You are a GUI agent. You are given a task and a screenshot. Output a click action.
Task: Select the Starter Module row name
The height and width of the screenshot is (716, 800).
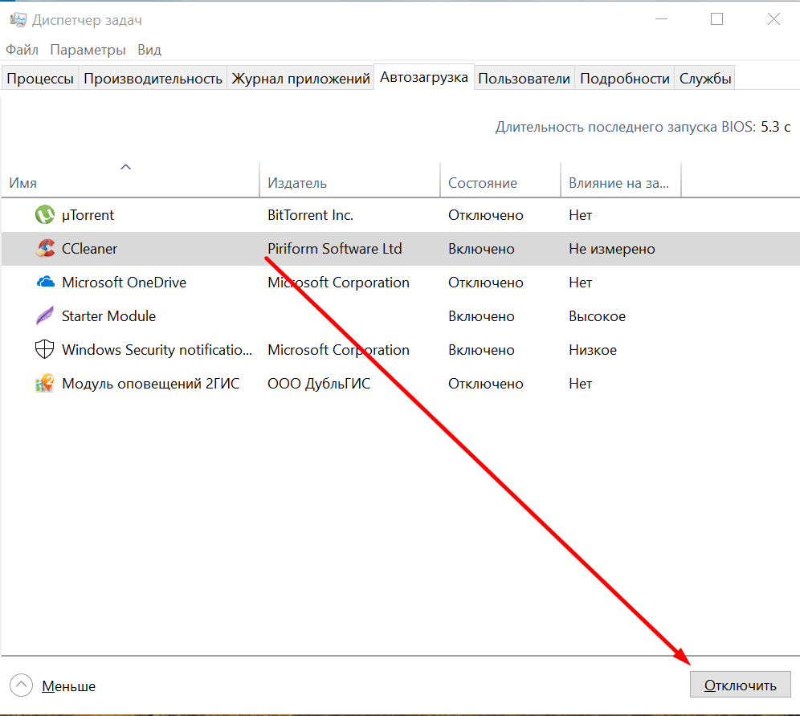pos(108,315)
